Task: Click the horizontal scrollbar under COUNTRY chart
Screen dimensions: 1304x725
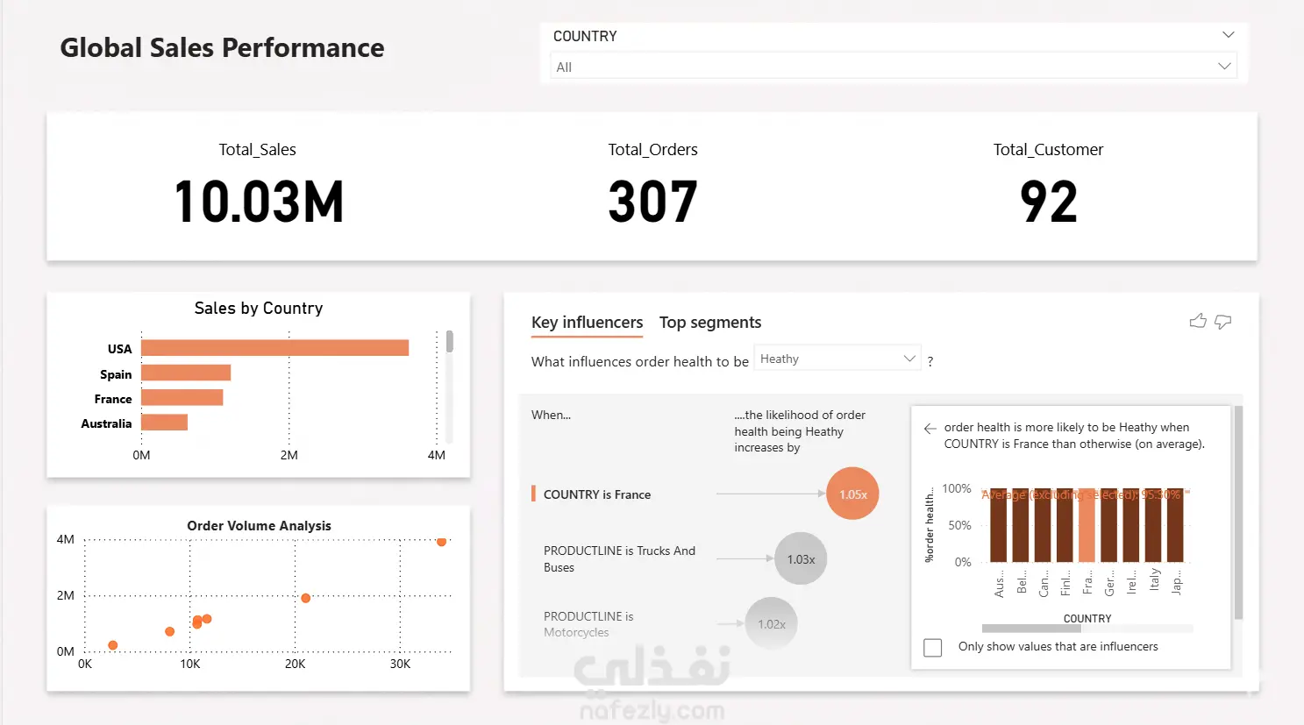Action: [x=1031, y=628]
